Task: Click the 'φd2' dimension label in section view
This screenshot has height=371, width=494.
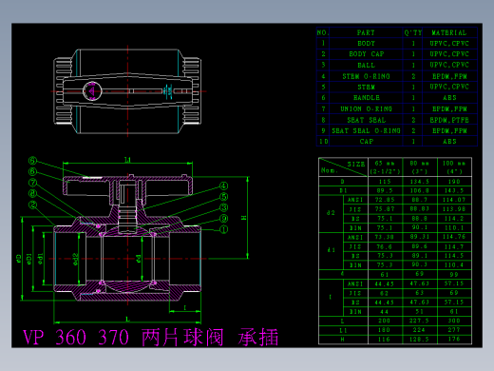Action: (75, 259)
